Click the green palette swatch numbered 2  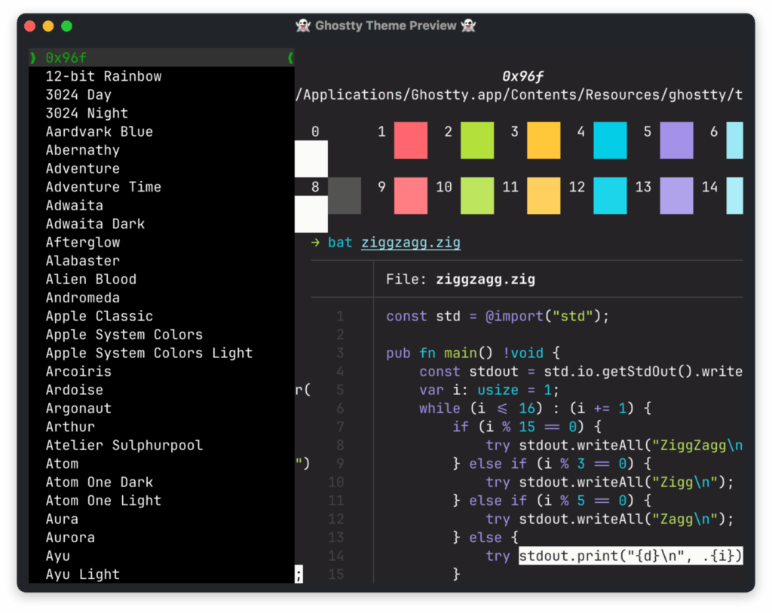click(x=476, y=140)
